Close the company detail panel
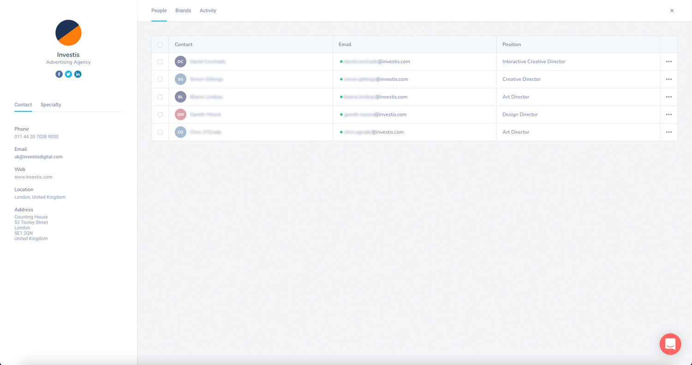This screenshot has width=692, height=365. click(672, 11)
